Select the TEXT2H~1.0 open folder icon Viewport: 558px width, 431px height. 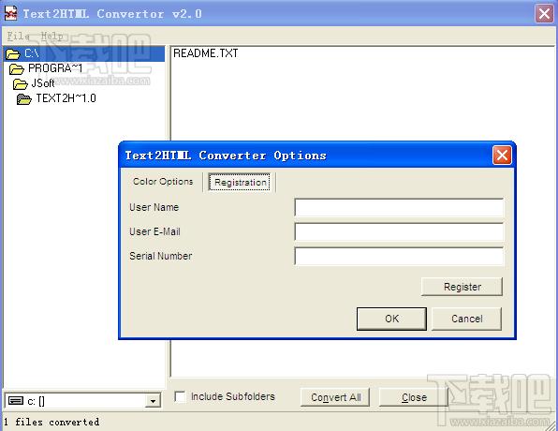(23, 99)
